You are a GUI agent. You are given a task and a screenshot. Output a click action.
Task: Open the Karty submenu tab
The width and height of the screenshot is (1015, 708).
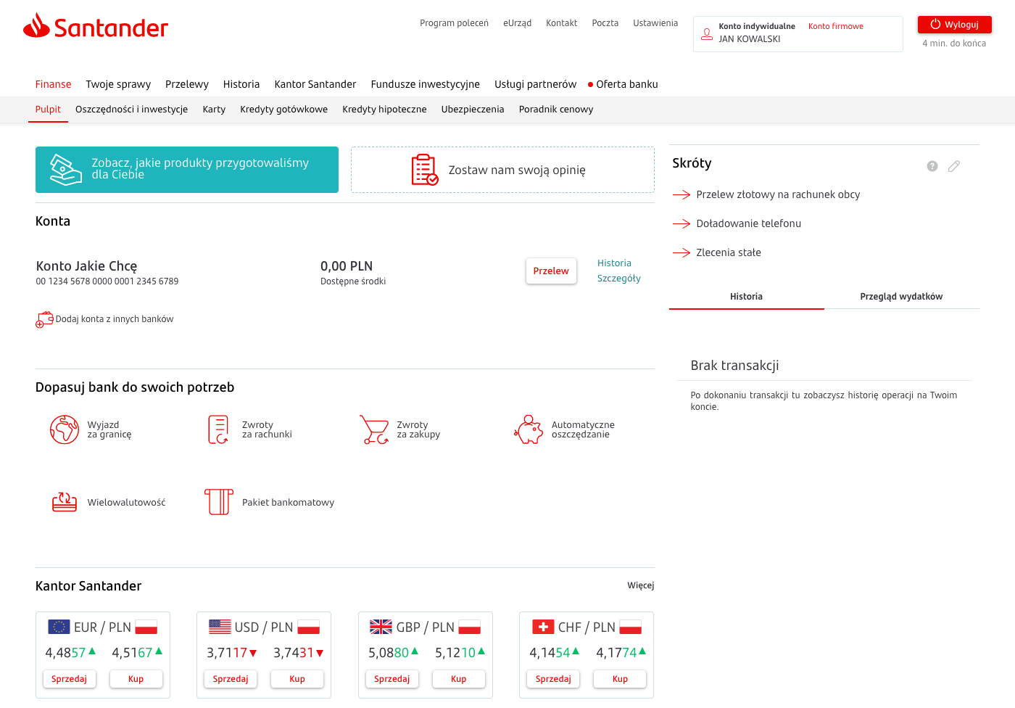pyautogui.click(x=214, y=110)
